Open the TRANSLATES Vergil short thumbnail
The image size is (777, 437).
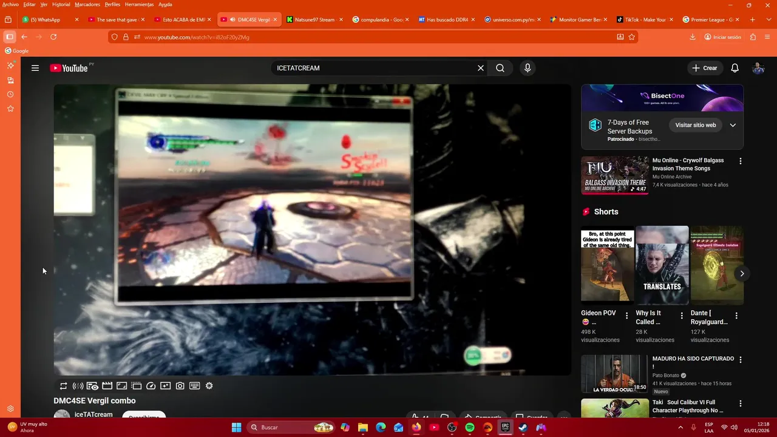click(x=662, y=265)
